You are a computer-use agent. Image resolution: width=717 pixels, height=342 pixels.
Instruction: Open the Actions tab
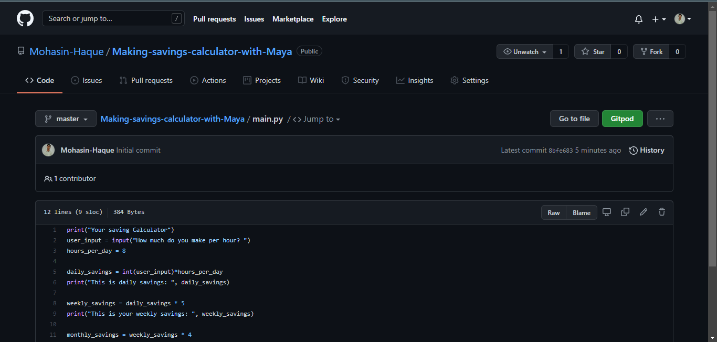(x=208, y=80)
